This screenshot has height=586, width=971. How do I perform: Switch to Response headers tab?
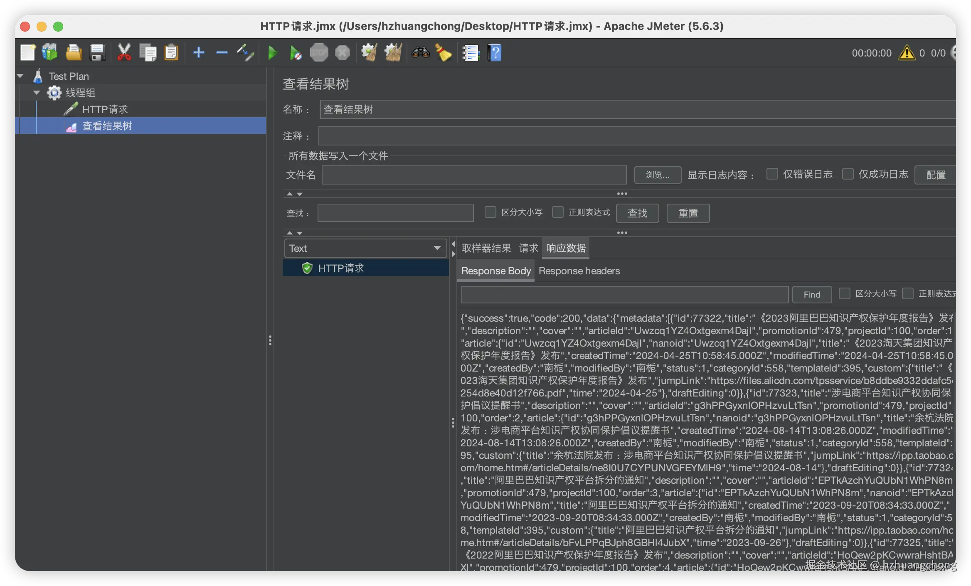(x=579, y=271)
